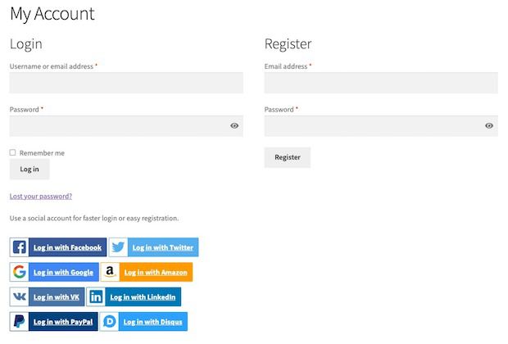
Task: Click the PayPal logo icon
Action: click(x=20, y=321)
